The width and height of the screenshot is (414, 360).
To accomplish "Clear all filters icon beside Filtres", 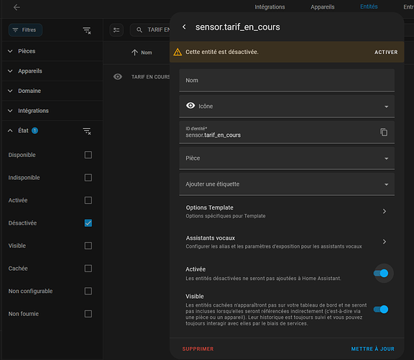I will pos(87,30).
